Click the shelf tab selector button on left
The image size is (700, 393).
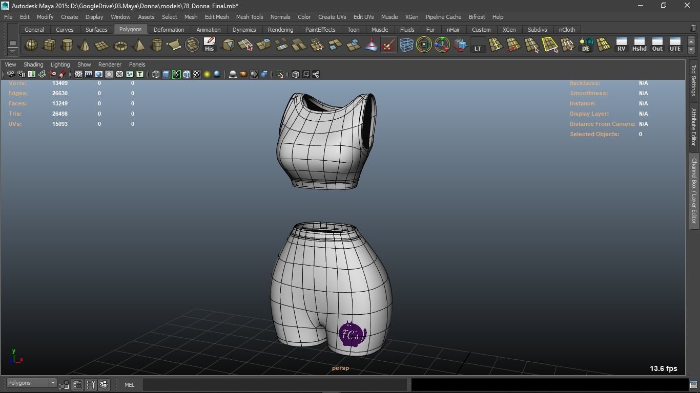pyautogui.click(x=12, y=42)
